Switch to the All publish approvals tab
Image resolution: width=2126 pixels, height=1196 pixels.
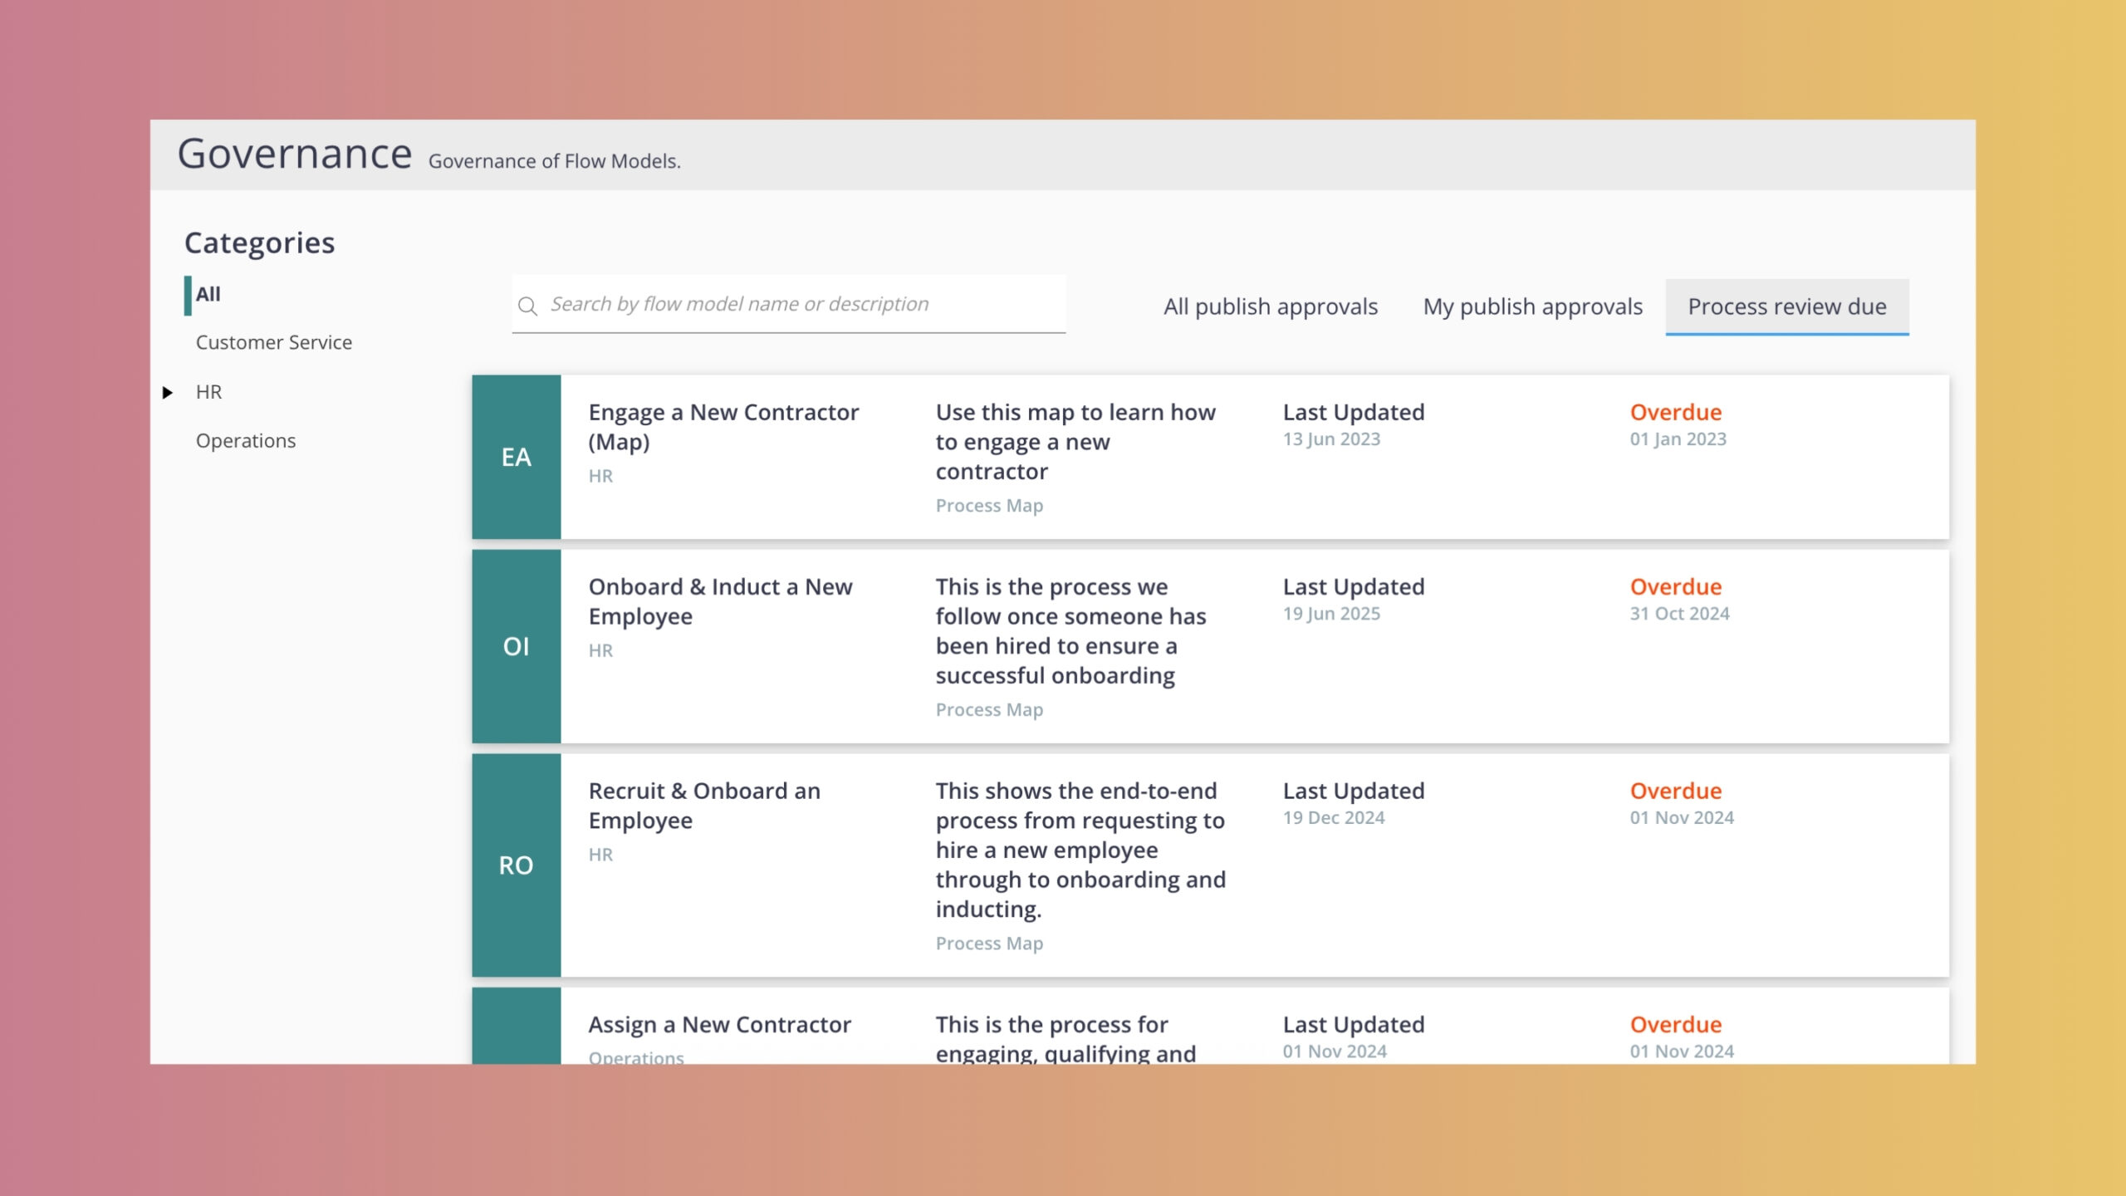click(1270, 306)
